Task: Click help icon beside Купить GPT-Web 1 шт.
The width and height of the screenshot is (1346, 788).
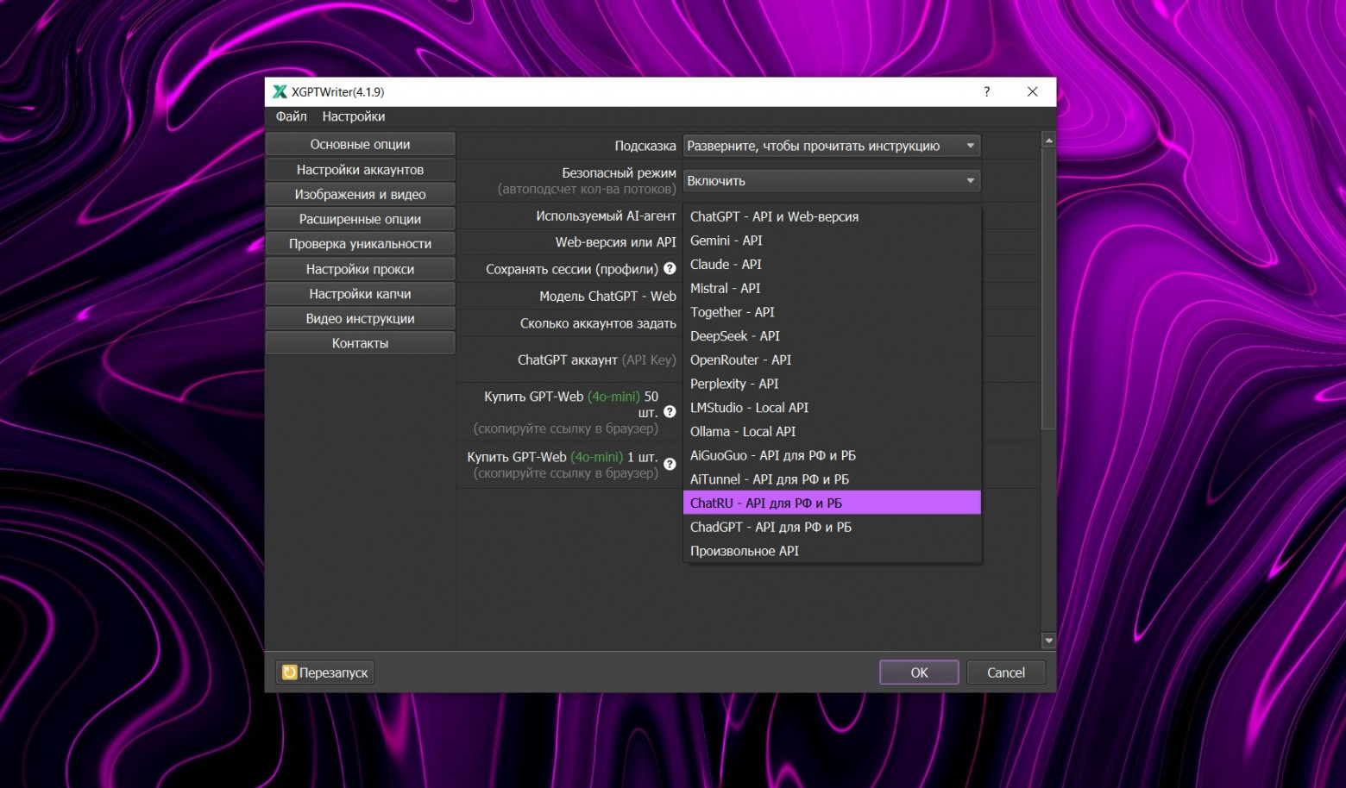Action: [x=670, y=465]
